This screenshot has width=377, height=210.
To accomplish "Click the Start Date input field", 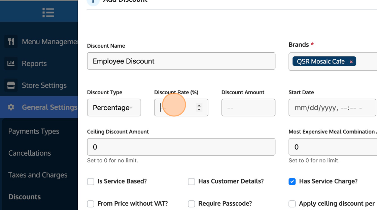I will (332, 107).
